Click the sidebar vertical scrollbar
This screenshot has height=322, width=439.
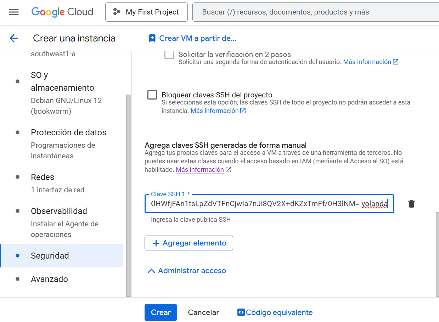click(x=129, y=195)
